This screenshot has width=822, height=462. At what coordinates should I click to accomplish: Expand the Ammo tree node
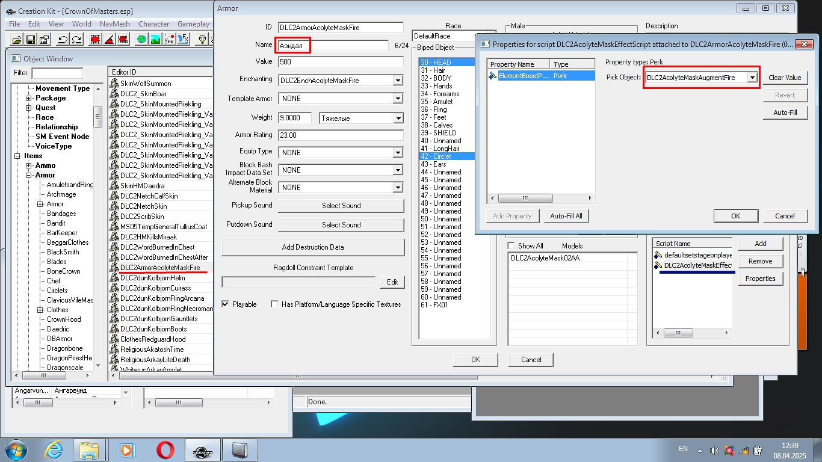(28, 165)
